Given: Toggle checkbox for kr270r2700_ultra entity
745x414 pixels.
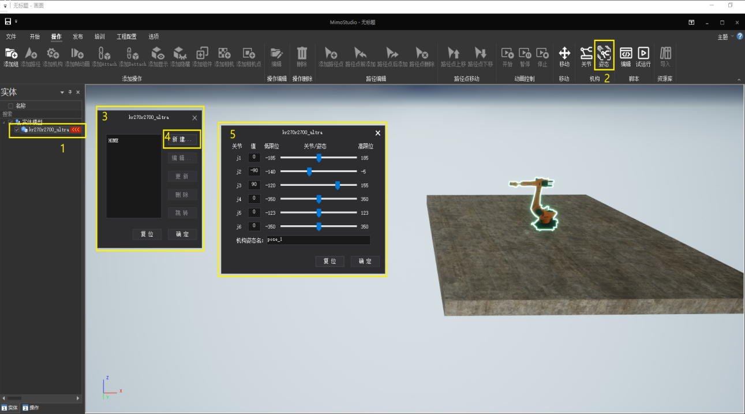Looking at the screenshot, I should 17,130.
